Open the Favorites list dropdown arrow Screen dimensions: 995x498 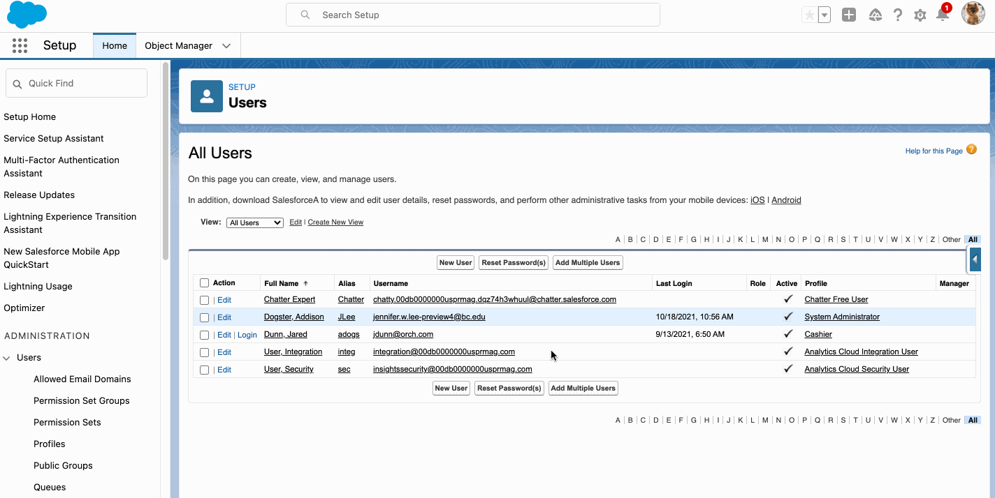(825, 15)
